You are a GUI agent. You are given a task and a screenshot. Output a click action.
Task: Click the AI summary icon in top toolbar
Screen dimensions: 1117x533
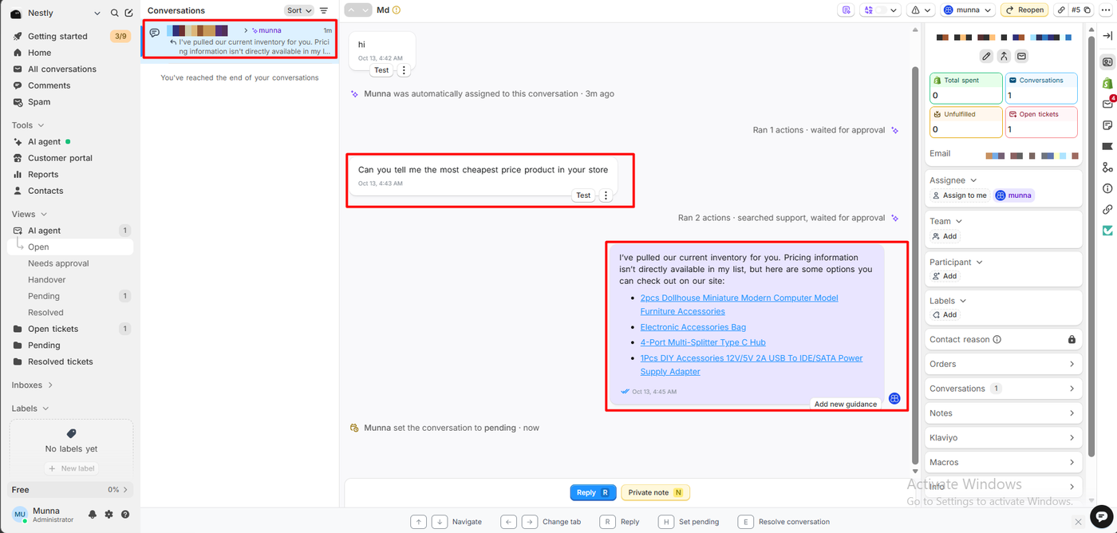(847, 10)
